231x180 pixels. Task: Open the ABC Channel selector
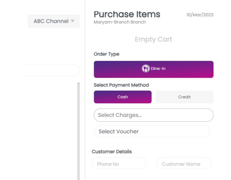click(x=54, y=21)
